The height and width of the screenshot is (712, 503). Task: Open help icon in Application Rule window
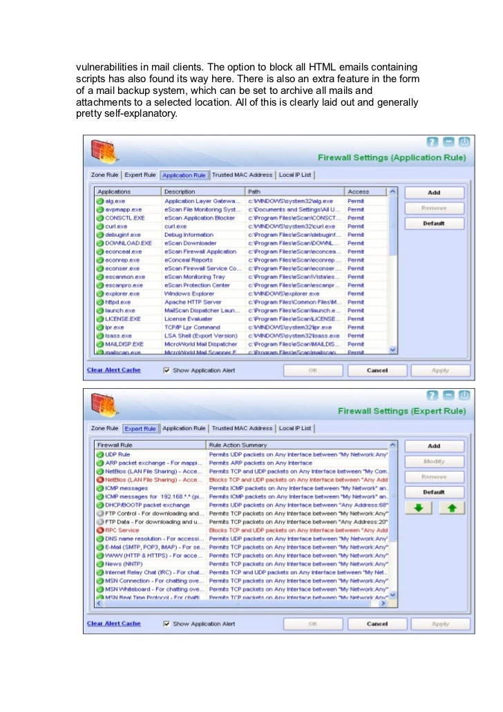coord(432,142)
